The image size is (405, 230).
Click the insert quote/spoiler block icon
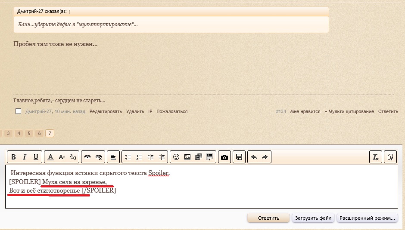pos(209,157)
